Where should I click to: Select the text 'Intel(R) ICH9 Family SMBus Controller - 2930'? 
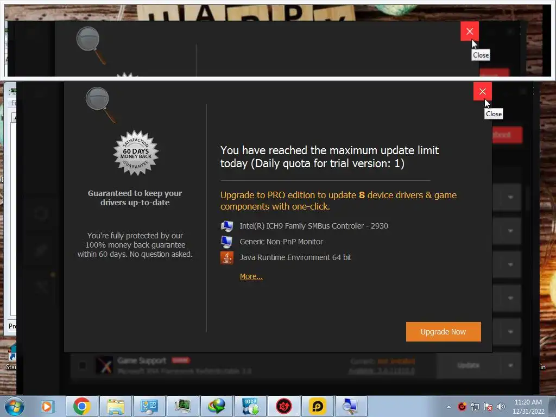[314, 226]
